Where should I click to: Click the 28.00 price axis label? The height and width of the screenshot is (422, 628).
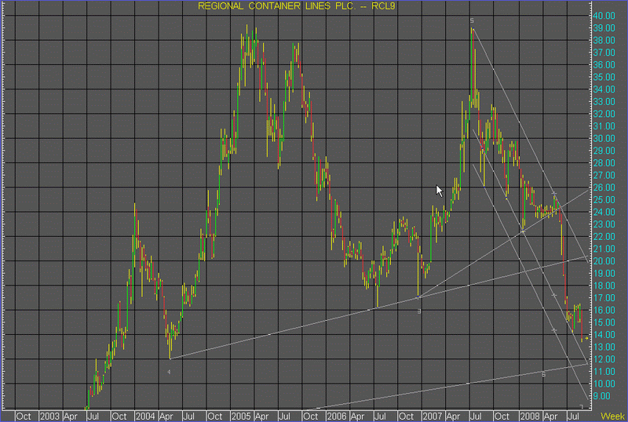[x=604, y=163]
